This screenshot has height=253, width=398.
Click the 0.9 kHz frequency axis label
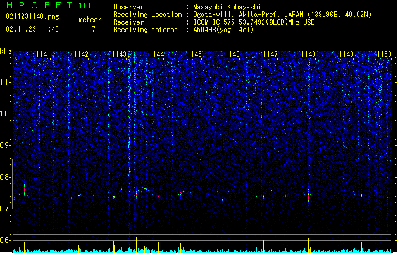(6, 145)
